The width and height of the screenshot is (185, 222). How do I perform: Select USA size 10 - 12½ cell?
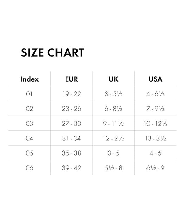pyautogui.click(x=156, y=123)
